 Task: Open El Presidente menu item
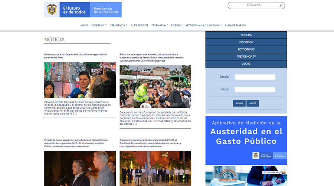(x=139, y=25)
